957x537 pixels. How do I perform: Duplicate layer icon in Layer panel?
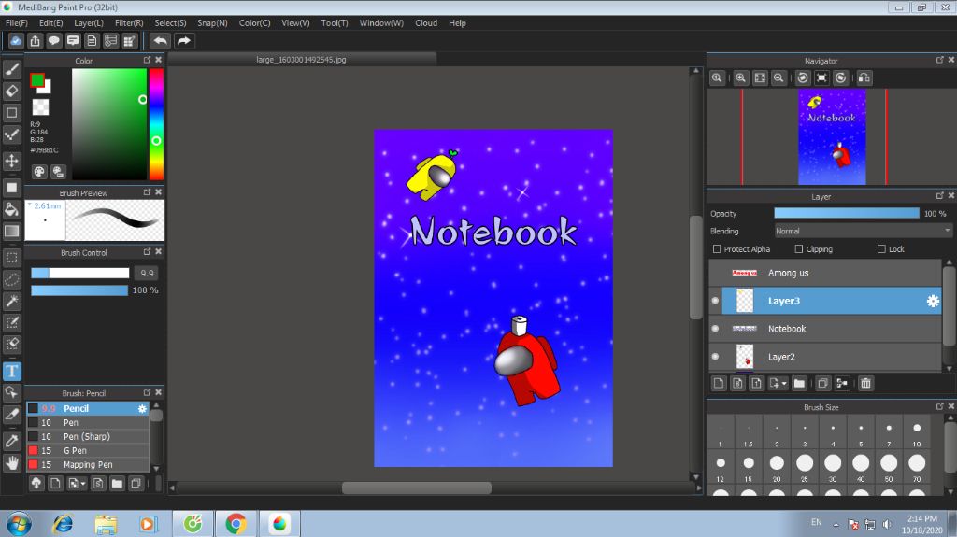[822, 383]
